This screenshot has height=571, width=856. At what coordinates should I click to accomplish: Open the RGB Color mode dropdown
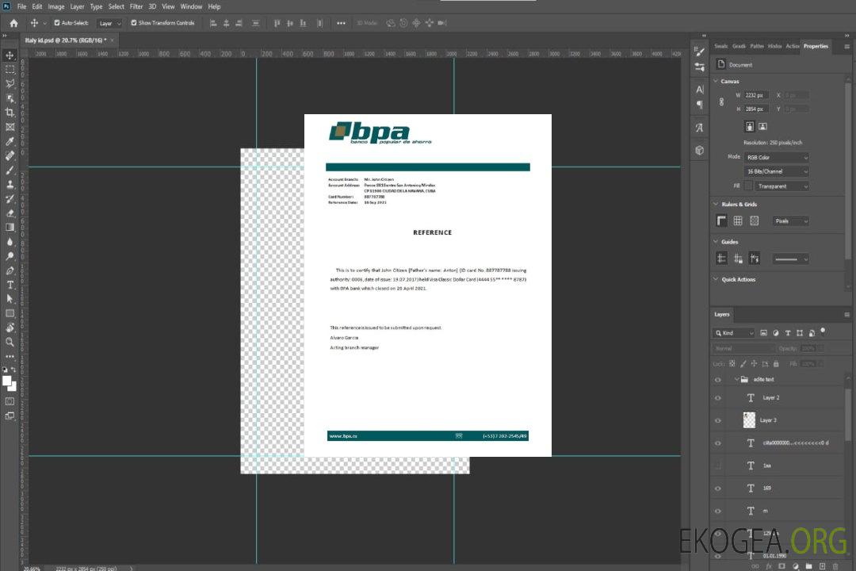coord(777,157)
